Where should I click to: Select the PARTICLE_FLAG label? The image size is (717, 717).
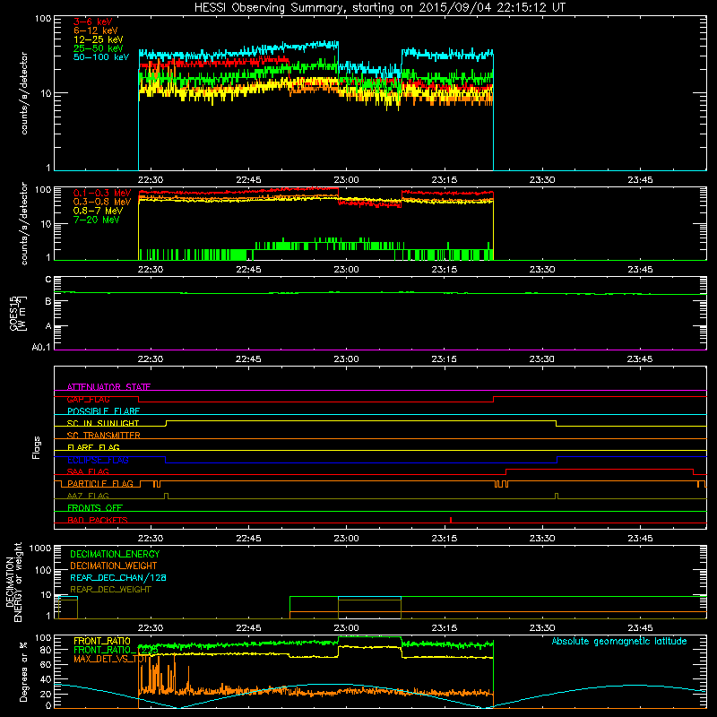pyautogui.click(x=100, y=483)
